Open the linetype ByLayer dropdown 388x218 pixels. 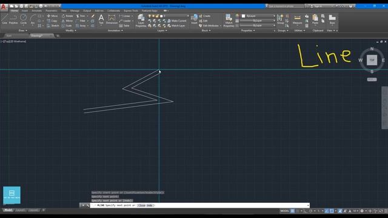tap(257, 25)
